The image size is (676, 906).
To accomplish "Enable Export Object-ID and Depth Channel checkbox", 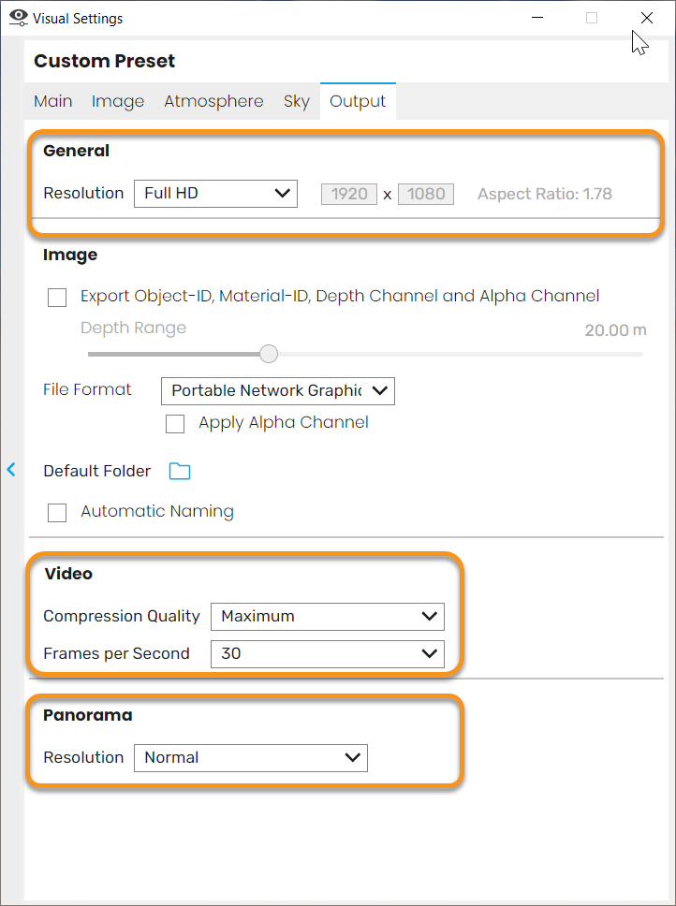I will point(57,298).
